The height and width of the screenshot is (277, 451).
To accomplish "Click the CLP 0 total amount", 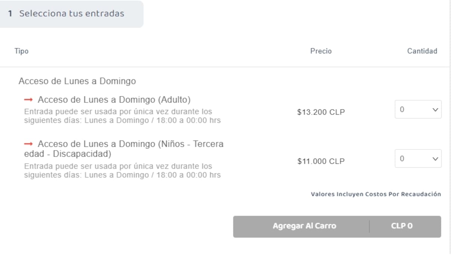I will (401, 226).
